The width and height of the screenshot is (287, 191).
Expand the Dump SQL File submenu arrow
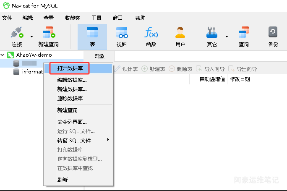pos(108,140)
